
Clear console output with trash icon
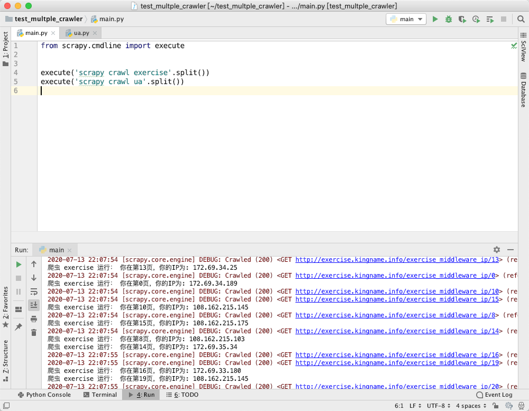pos(34,332)
